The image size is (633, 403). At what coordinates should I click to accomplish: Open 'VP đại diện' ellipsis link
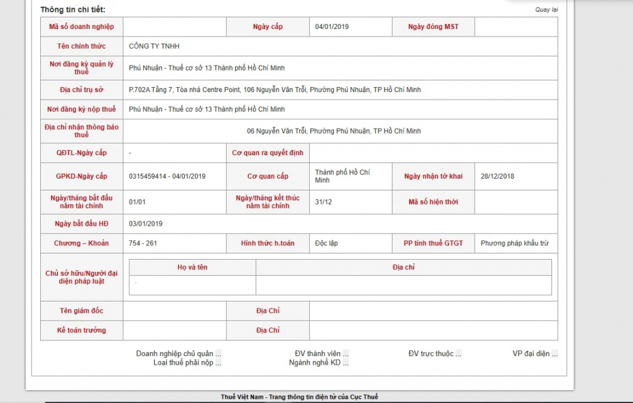tap(554, 354)
